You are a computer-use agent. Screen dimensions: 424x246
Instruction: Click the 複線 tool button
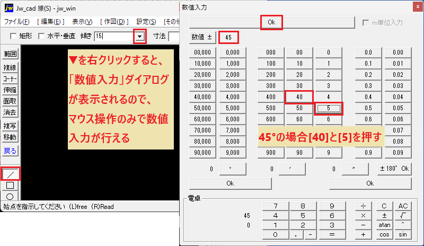10,67
